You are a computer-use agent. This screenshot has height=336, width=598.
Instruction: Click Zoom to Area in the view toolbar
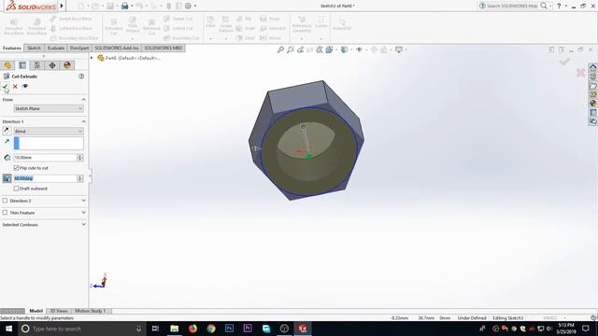coord(291,49)
